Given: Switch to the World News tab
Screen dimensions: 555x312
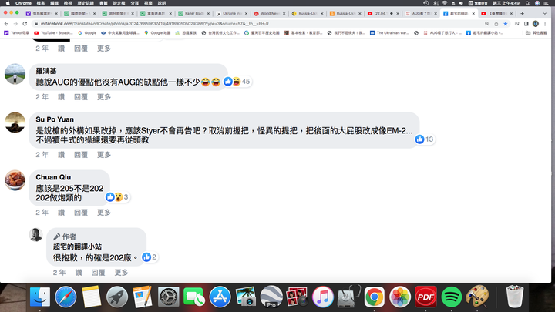Looking at the screenshot, I should tap(269, 13).
